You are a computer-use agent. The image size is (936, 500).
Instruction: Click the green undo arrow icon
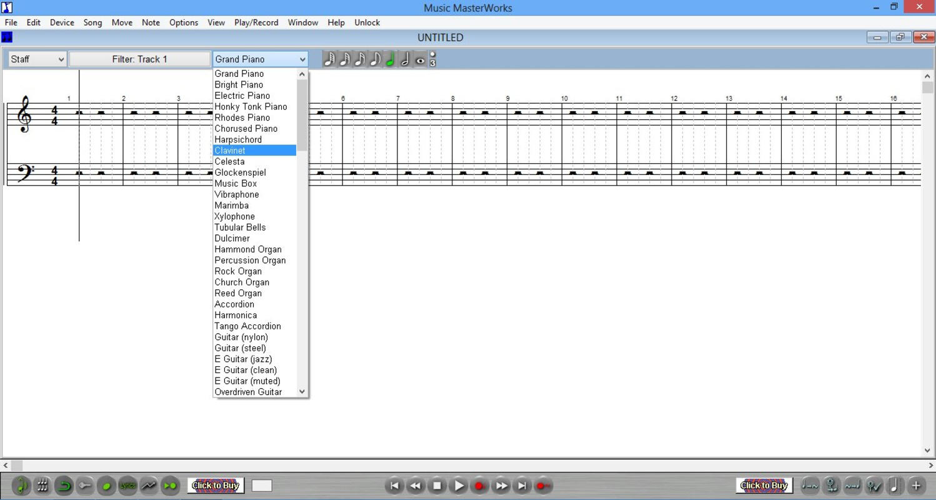tap(64, 486)
